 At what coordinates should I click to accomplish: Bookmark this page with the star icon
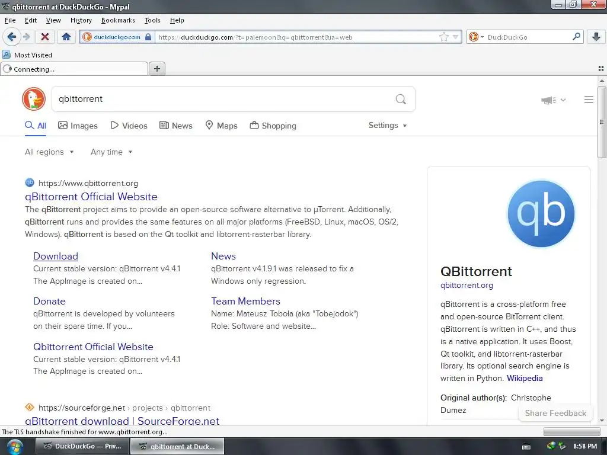click(x=443, y=37)
